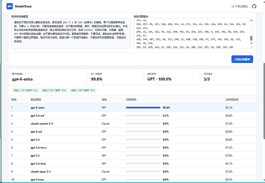The height and width of the screenshot is (183, 265).
Task: Click the 挑战 3: 296 个数字 chip
Action: coord(83,90)
